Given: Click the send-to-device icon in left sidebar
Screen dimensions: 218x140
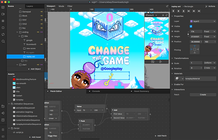Looking at the screenshot, I should (x=3, y=113).
